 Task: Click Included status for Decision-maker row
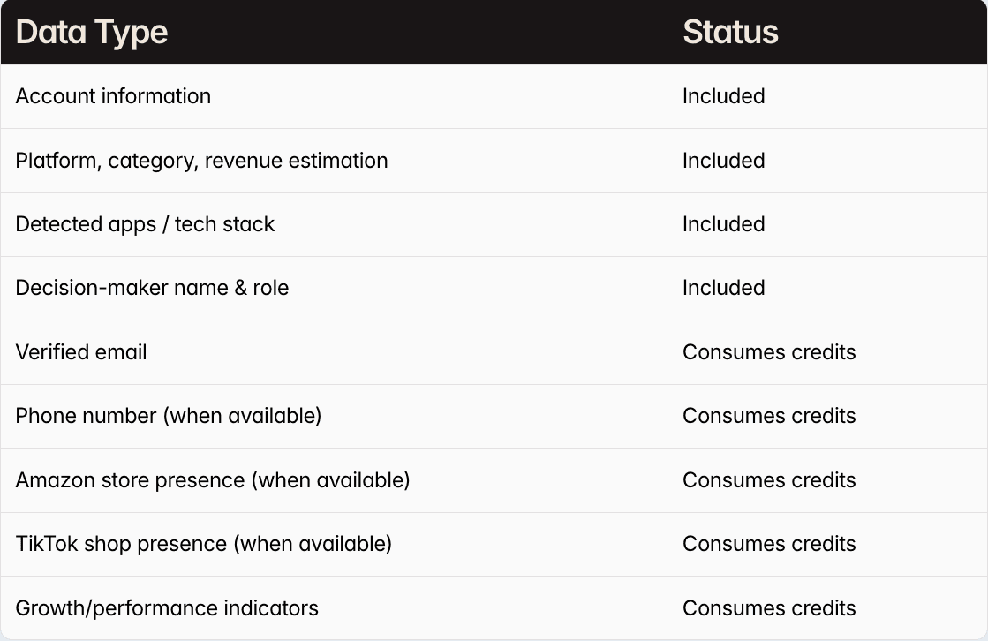[x=723, y=288]
